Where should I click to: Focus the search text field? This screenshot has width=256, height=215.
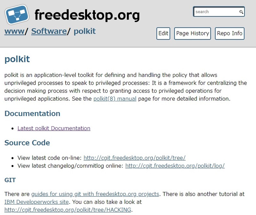(x=216, y=12)
